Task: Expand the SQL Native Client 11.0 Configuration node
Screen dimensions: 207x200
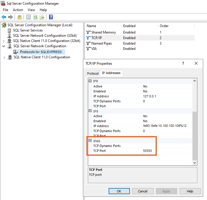Action: point(4,57)
